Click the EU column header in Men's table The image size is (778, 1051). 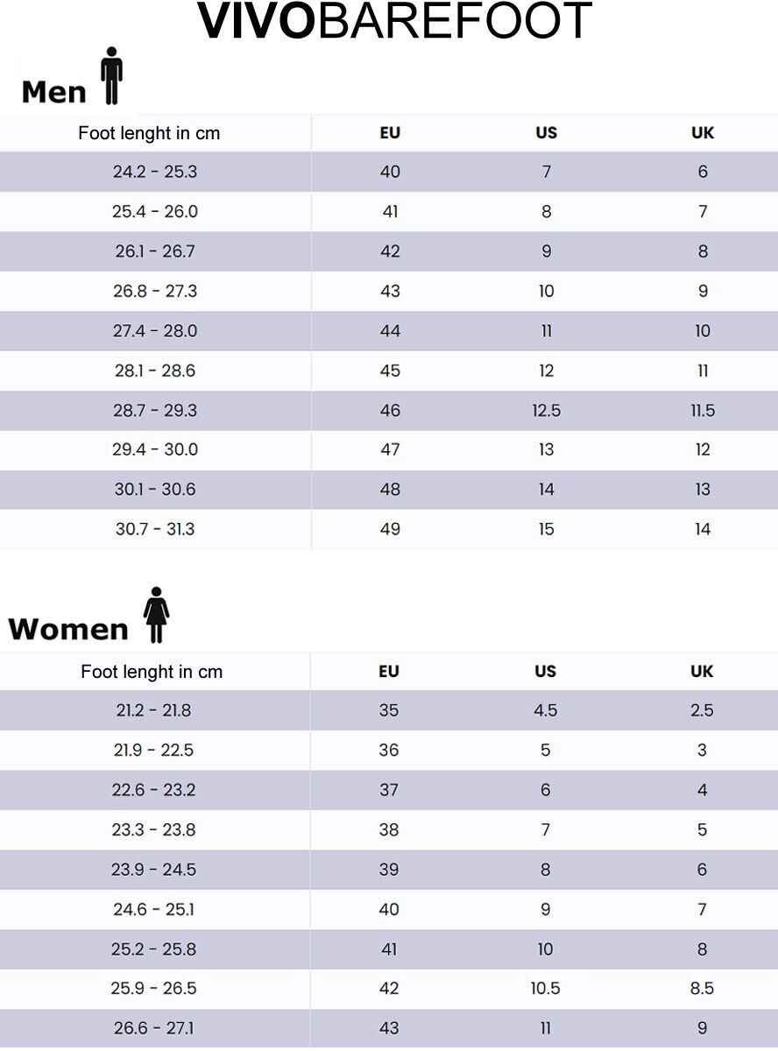pos(390,133)
